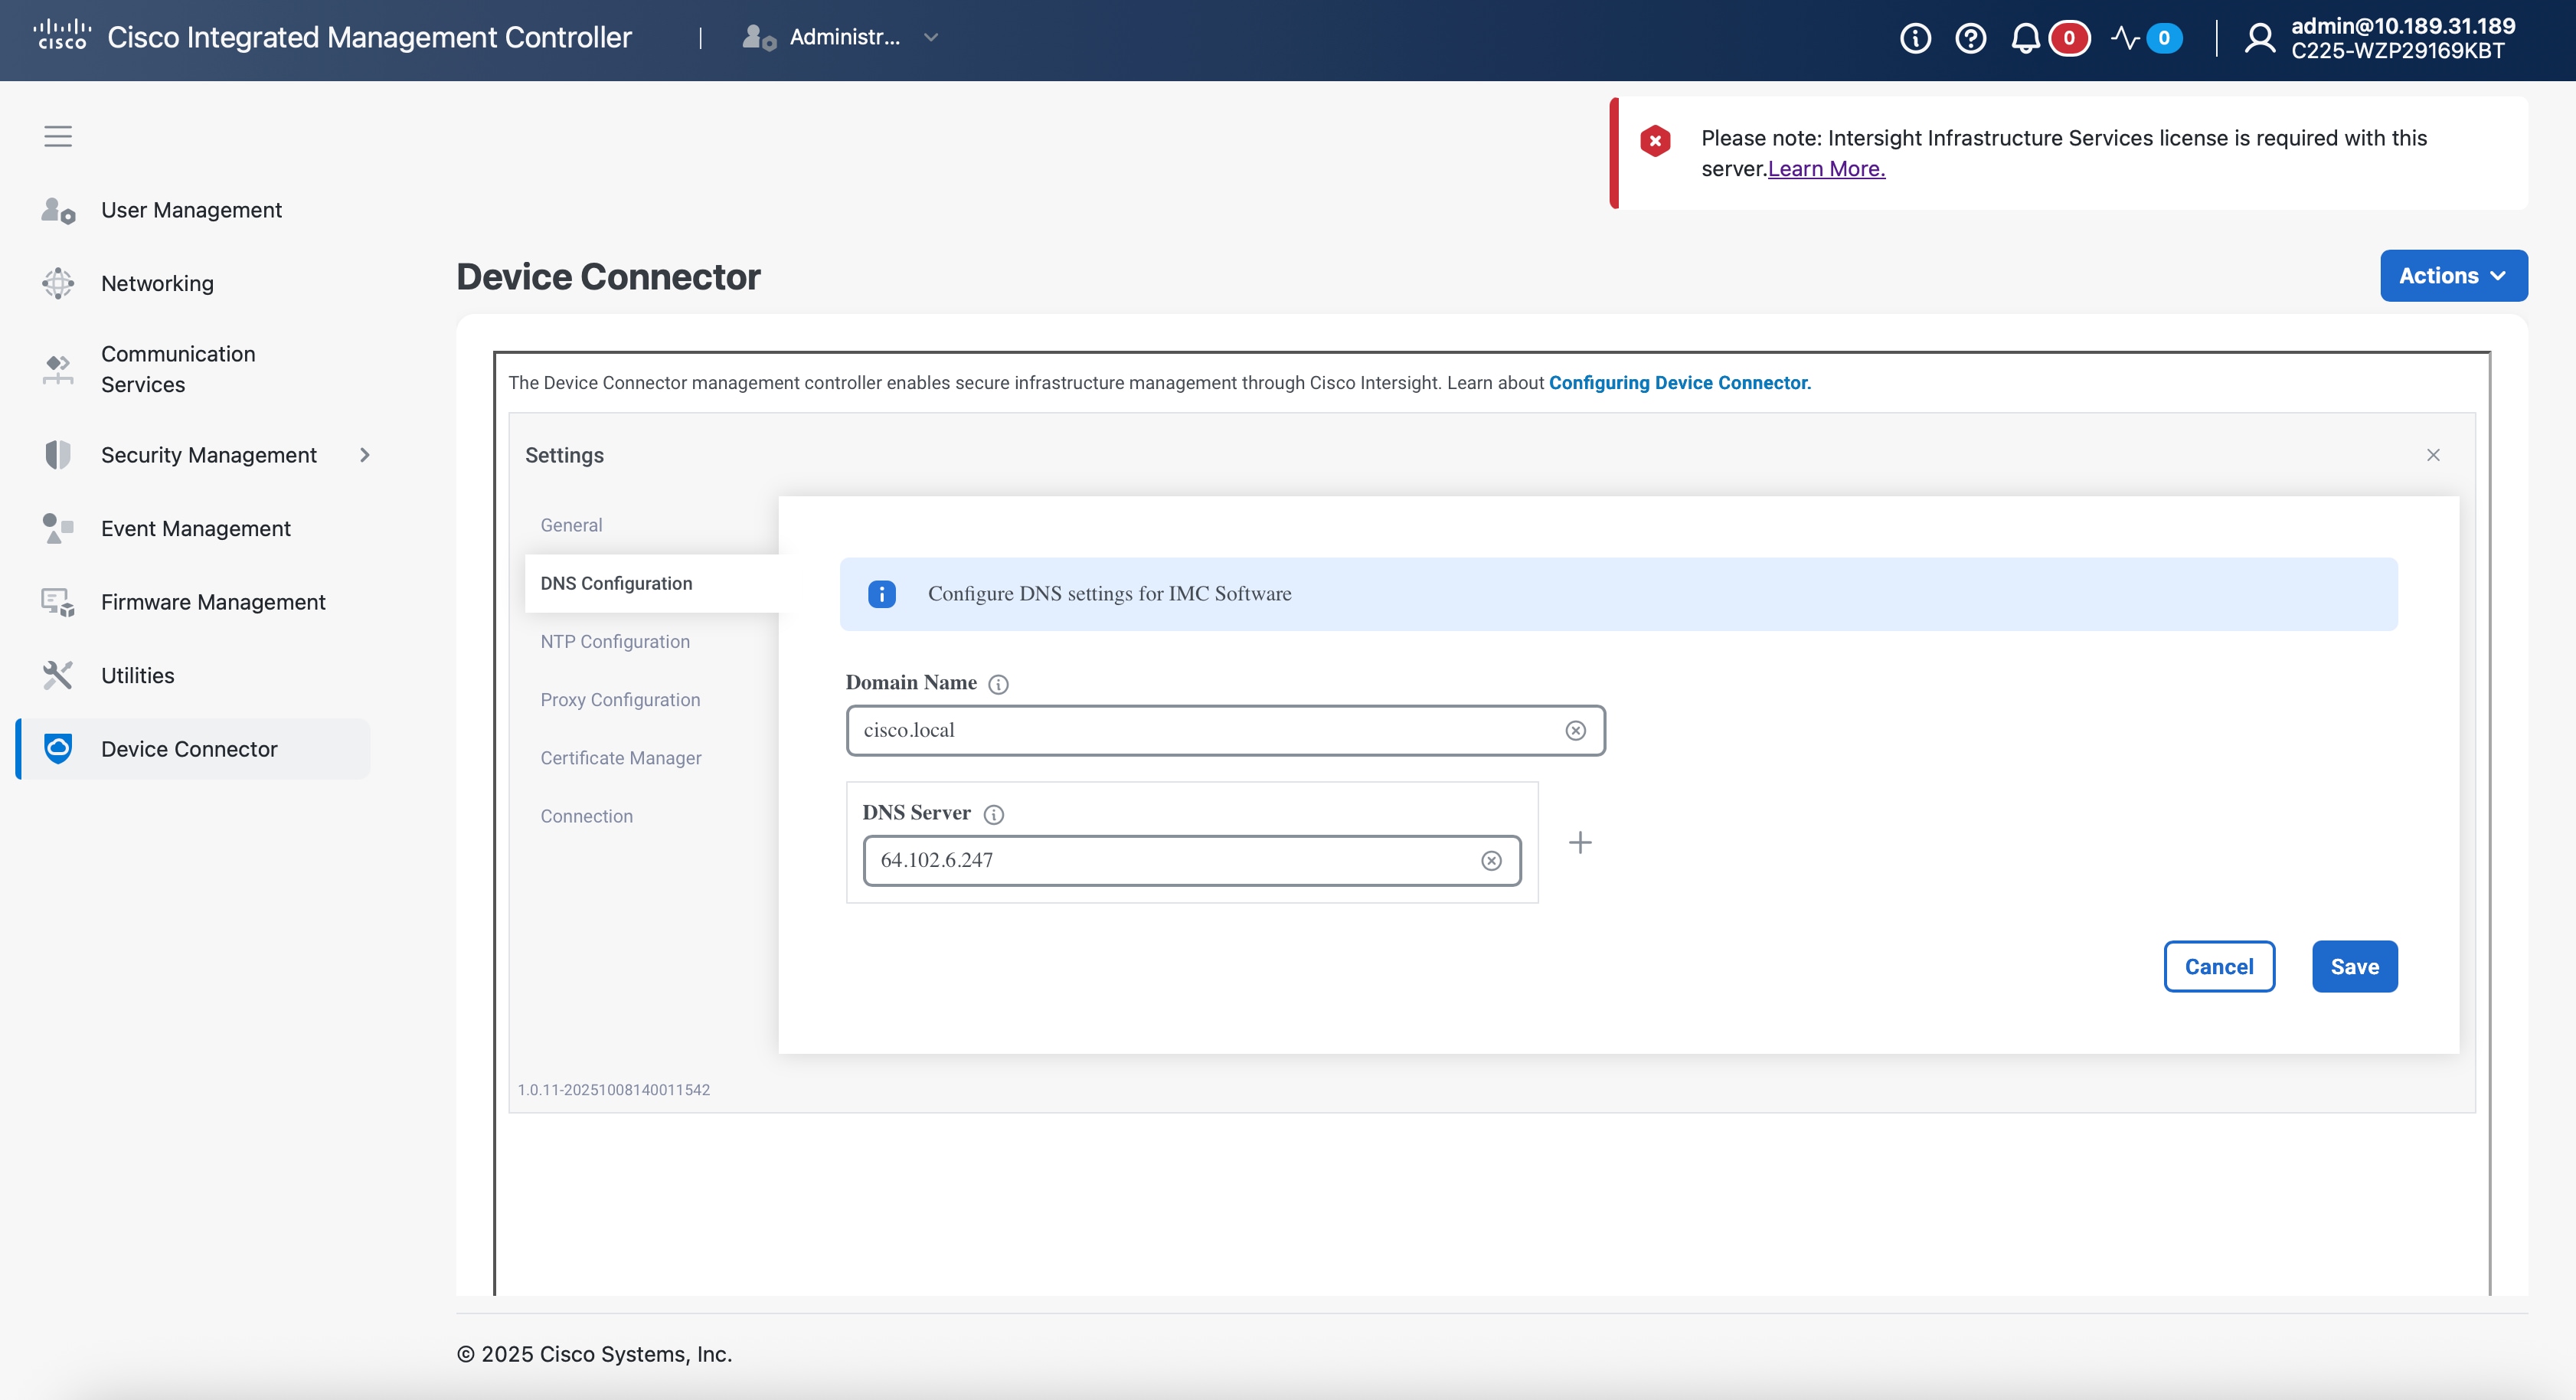Switch to the NTP Configuration tab
Screen dimensions: 2576x1400
pos(614,641)
